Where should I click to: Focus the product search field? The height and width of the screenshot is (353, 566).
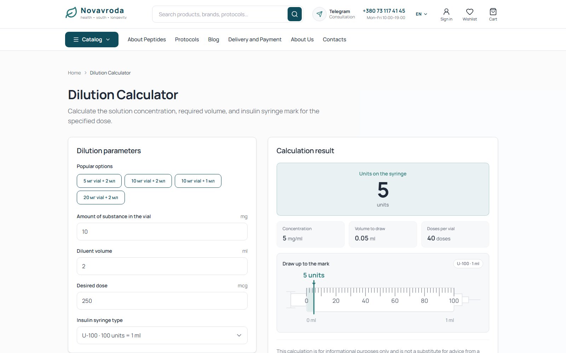tap(220, 14)
